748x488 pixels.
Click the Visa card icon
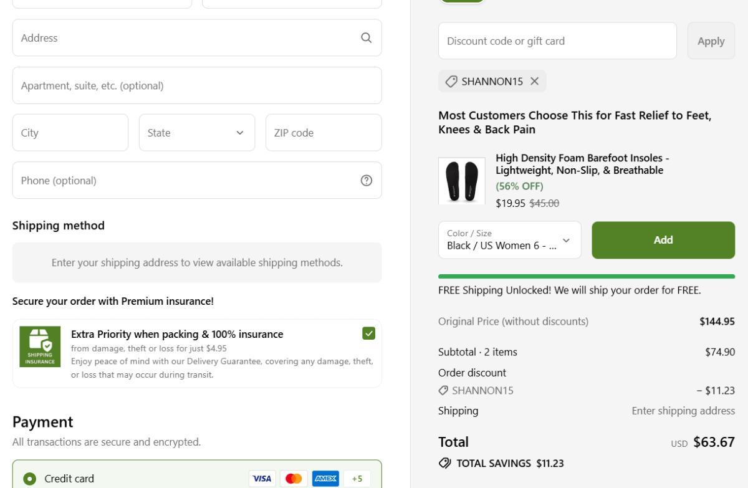[x=261, y=479]
